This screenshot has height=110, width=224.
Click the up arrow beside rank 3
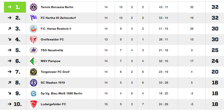(x=9, y=29)
